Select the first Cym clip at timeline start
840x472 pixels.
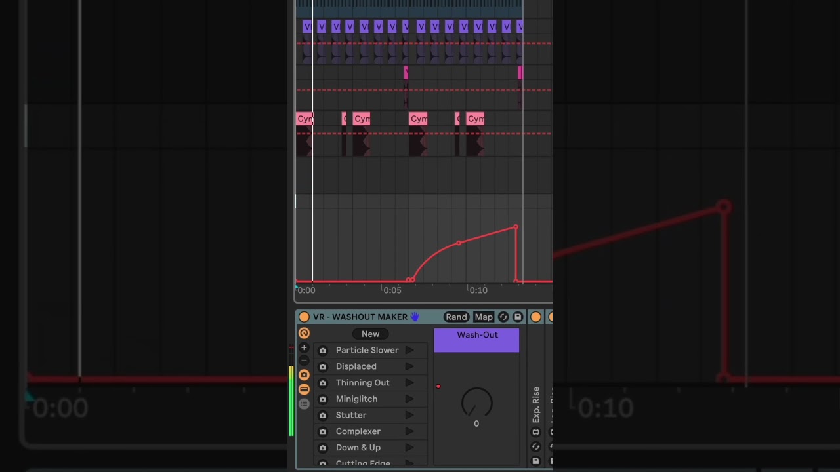[304, 119]
